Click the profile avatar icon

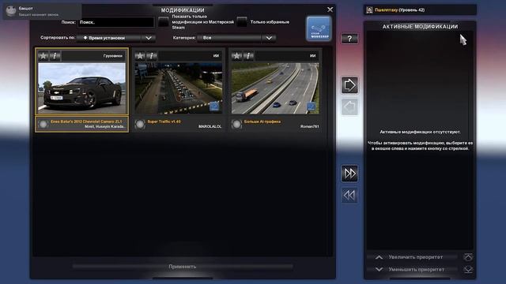369,10
